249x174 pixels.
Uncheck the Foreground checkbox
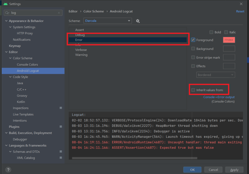point(193,40)
